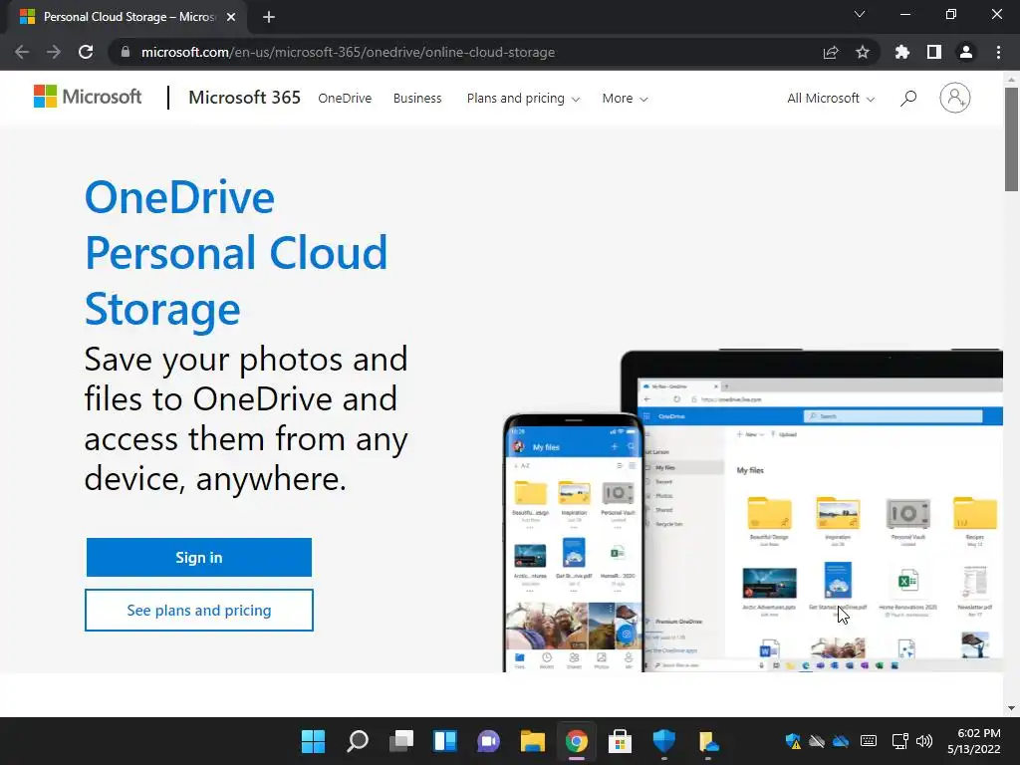This screenshot has height=765, width=1020.
Task: Select the Personal Cloud Storage browser tab
Action: point(127,17)
